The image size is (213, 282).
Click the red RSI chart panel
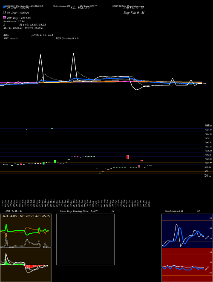coord(187,265)
